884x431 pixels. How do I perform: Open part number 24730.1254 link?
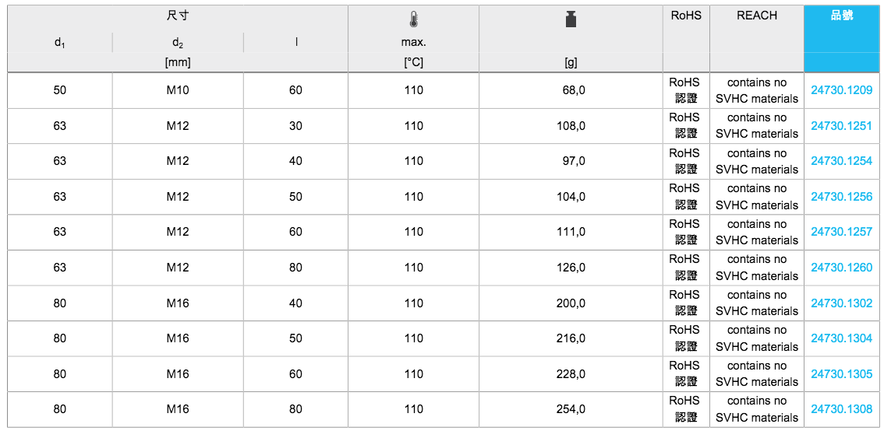tap(841, 161)
